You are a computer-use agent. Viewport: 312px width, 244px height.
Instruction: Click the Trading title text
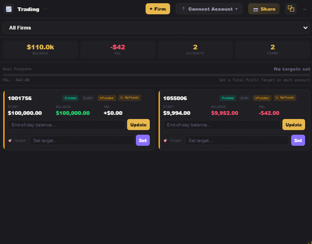click(x=29, y=9)
